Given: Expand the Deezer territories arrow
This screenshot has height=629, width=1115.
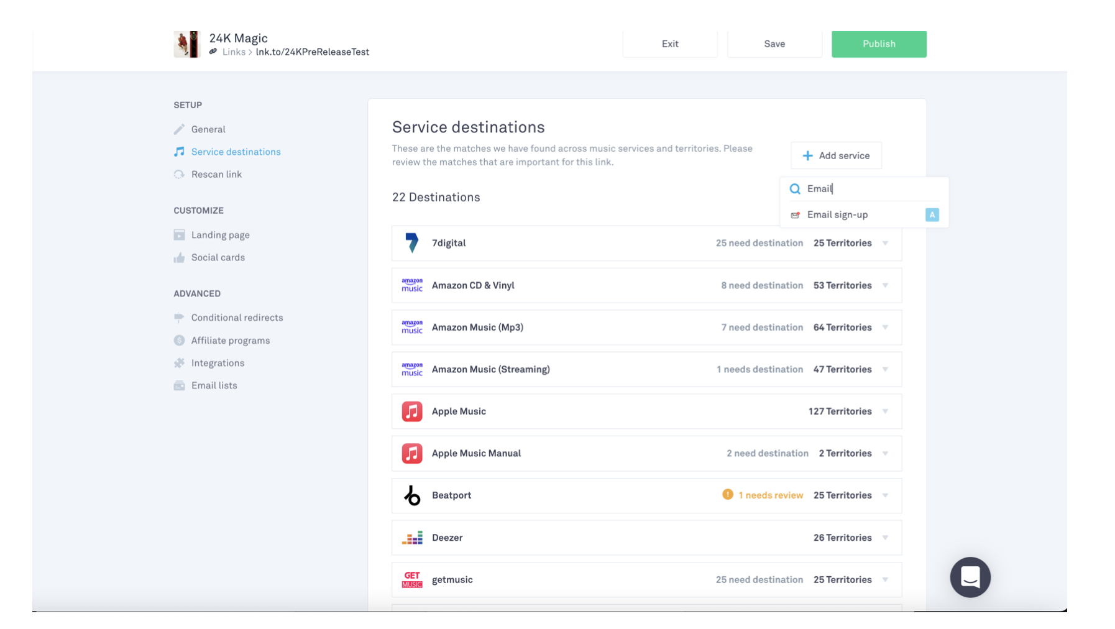Looking at the screenshot, I should coord(885,538).
